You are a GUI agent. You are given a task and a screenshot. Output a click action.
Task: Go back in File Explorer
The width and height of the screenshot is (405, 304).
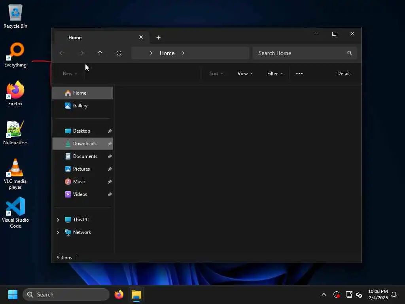tap(62, 53)
